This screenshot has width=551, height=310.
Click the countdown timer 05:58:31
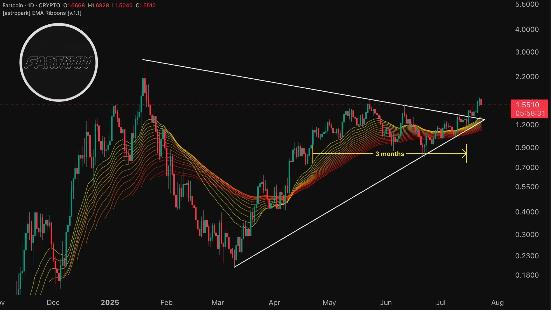tap(530, 113)
